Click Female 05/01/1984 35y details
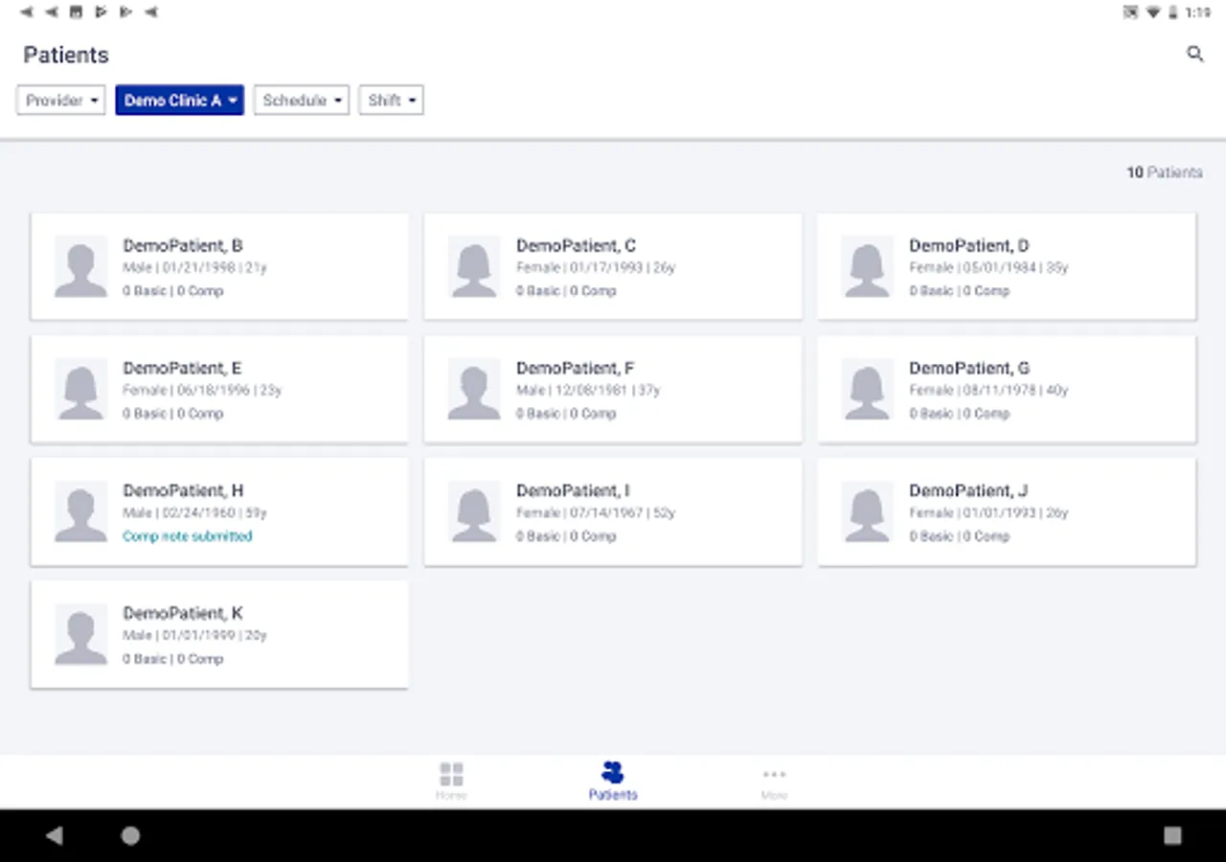 [988, 268]
